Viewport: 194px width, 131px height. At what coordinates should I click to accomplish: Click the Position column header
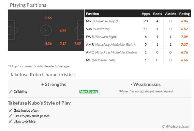click(92, 14)
